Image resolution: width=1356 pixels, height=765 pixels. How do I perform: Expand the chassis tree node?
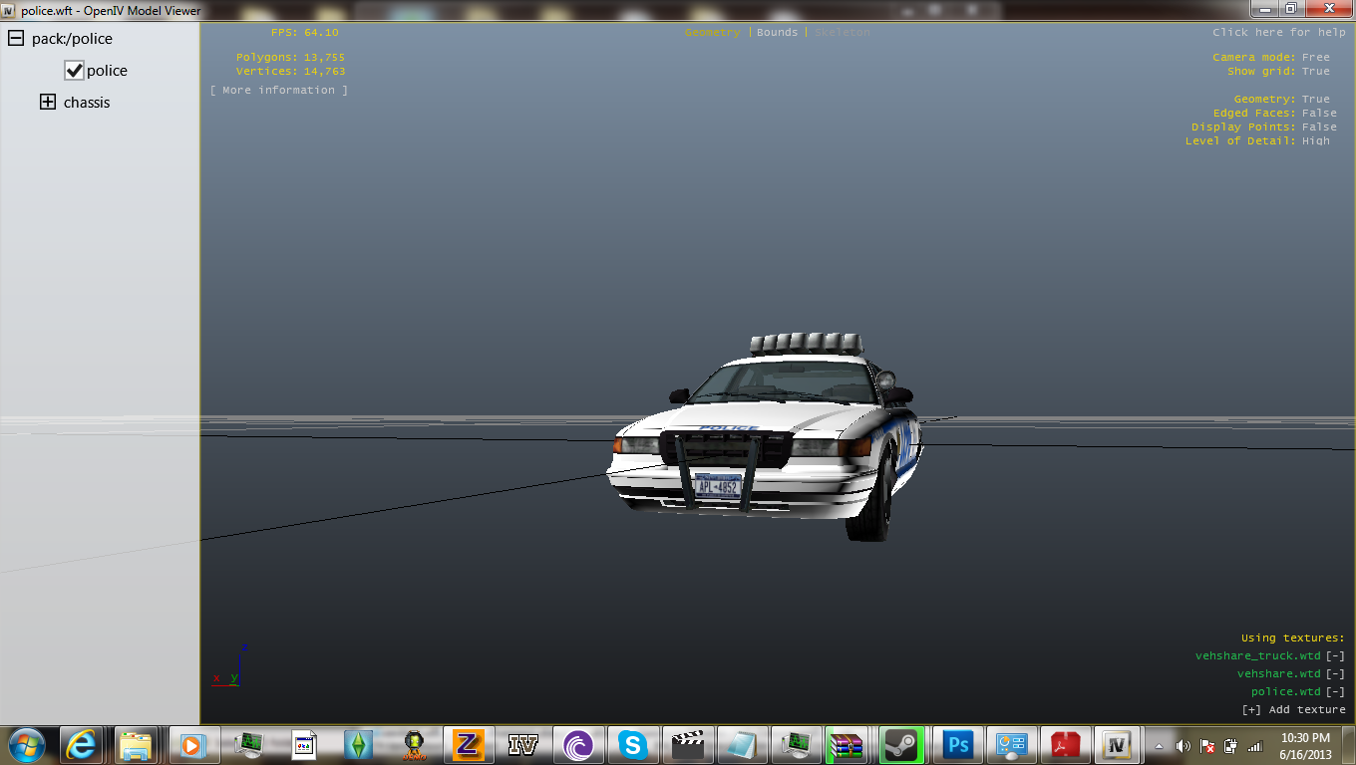48,103
